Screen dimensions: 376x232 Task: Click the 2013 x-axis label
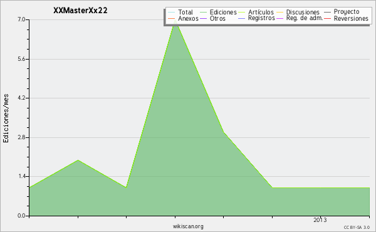click(320, 220)
